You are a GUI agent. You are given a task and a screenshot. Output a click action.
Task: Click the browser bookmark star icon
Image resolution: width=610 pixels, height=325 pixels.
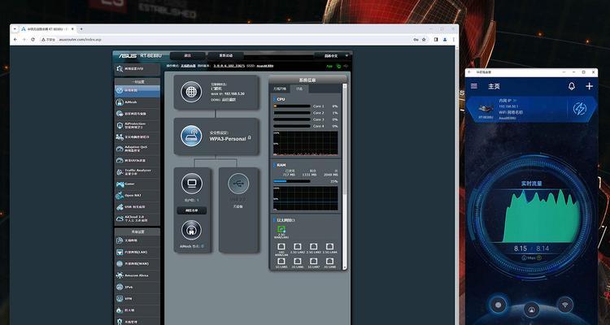pyautogui.click(x=424, y=39)
